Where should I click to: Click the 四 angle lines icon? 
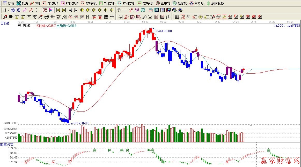260,17
